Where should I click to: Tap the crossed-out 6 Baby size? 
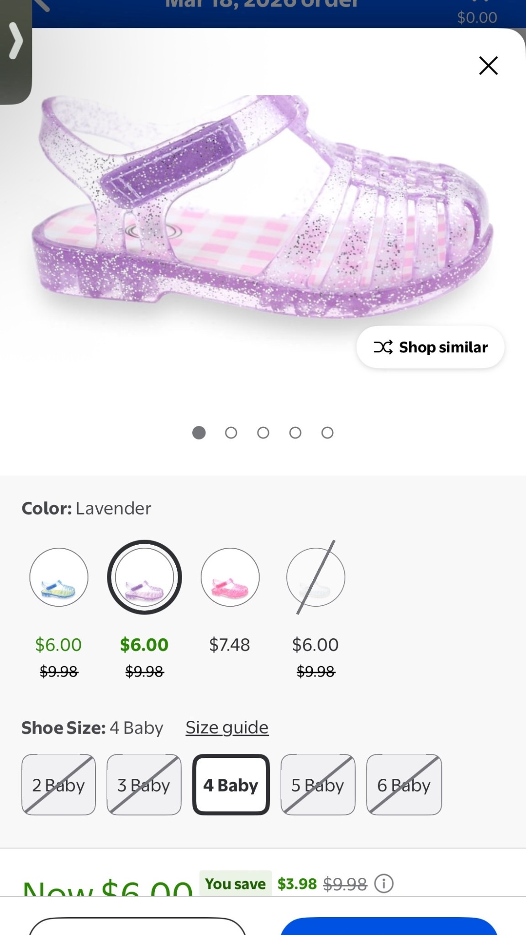coord(404,784)
